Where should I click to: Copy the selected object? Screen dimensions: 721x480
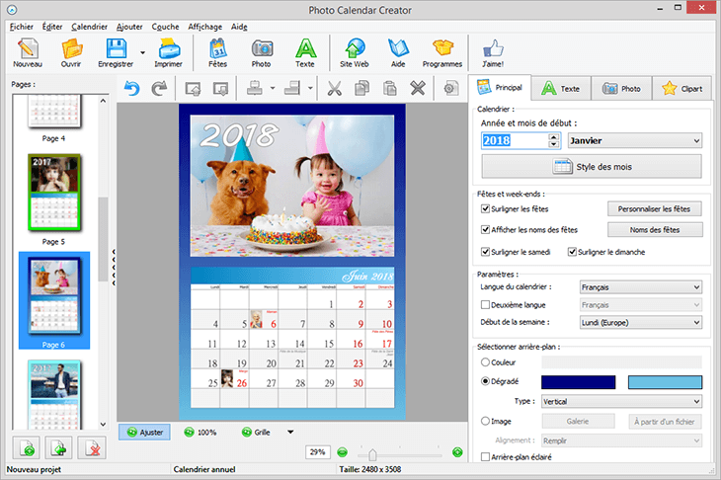(x=361, y=88)
